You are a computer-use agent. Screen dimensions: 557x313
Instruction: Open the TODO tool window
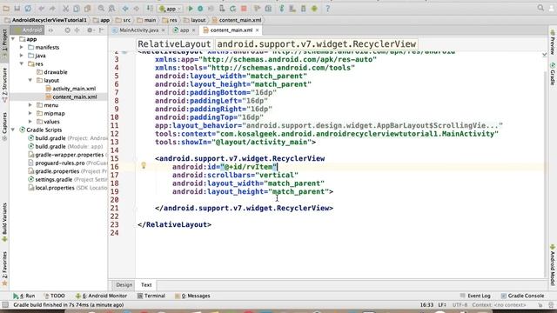[54, 296]
